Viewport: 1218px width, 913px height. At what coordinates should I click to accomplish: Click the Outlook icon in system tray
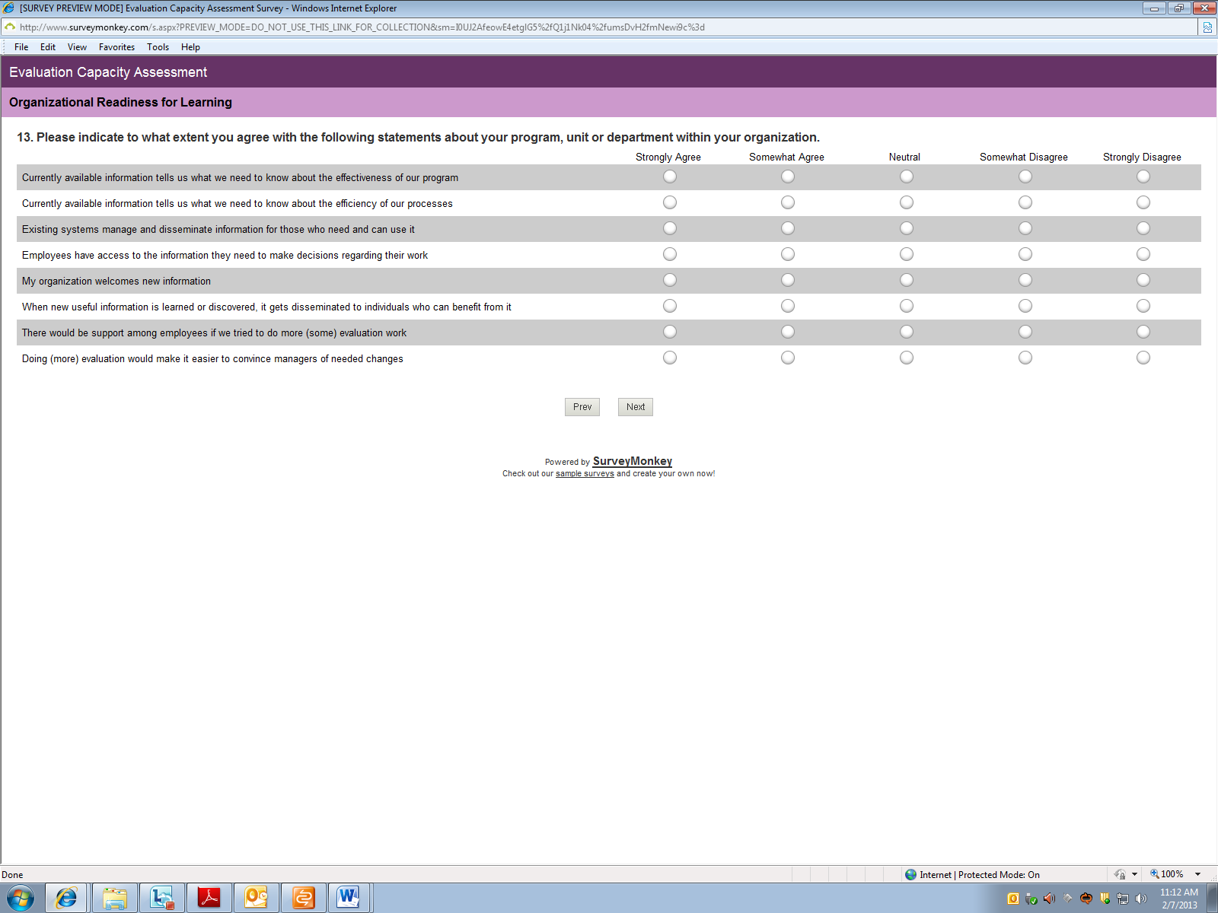point(1013,899)
